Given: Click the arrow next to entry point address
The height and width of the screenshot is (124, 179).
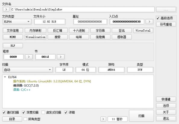Looking at the screenshot, I should [149, 22].
